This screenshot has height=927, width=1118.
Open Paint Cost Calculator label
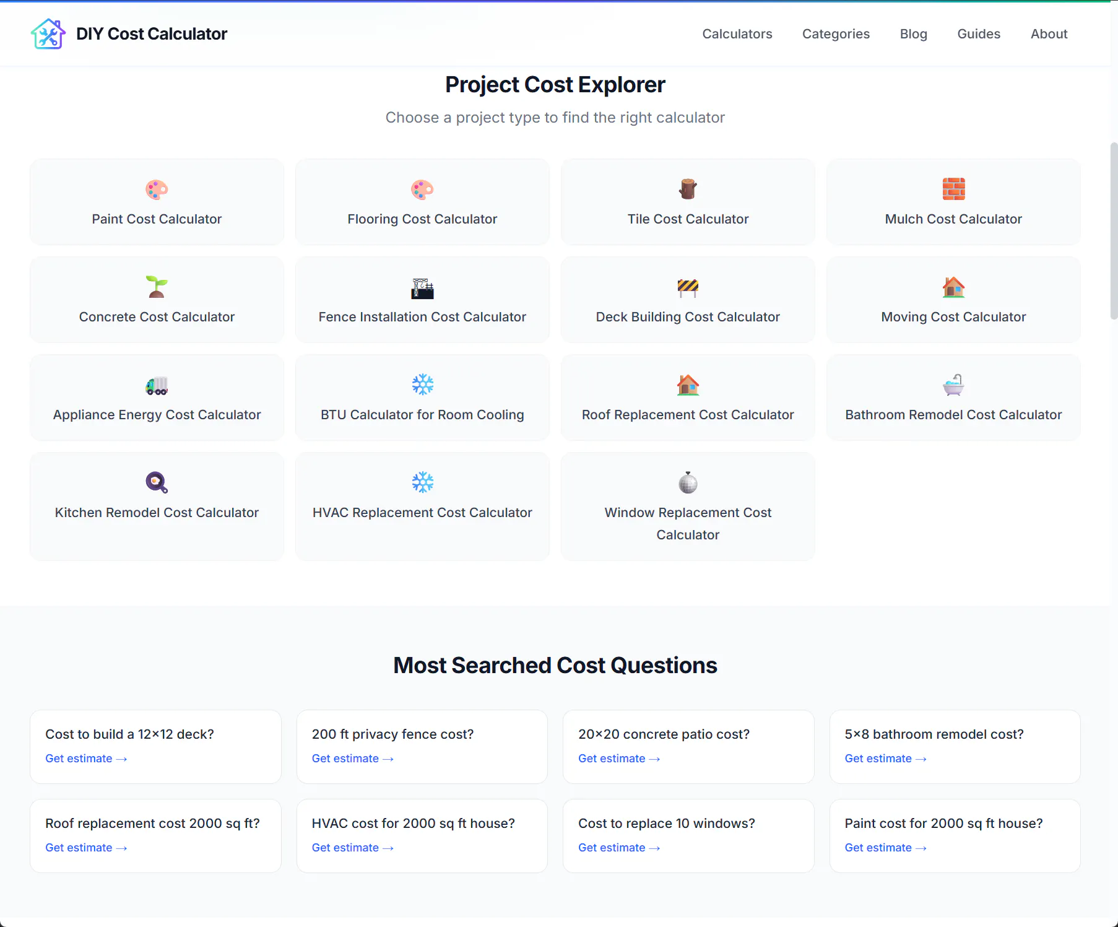[157, 219]
